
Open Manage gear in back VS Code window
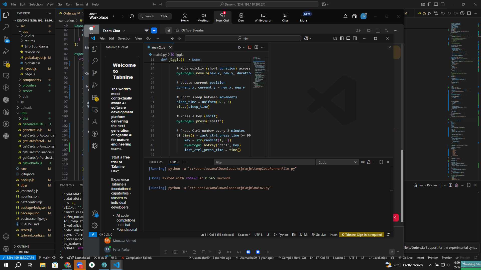coord(6,249)
